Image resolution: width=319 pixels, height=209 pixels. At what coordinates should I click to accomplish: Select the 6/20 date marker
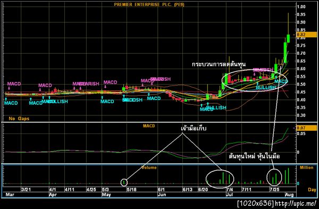(x=203, y=190)
